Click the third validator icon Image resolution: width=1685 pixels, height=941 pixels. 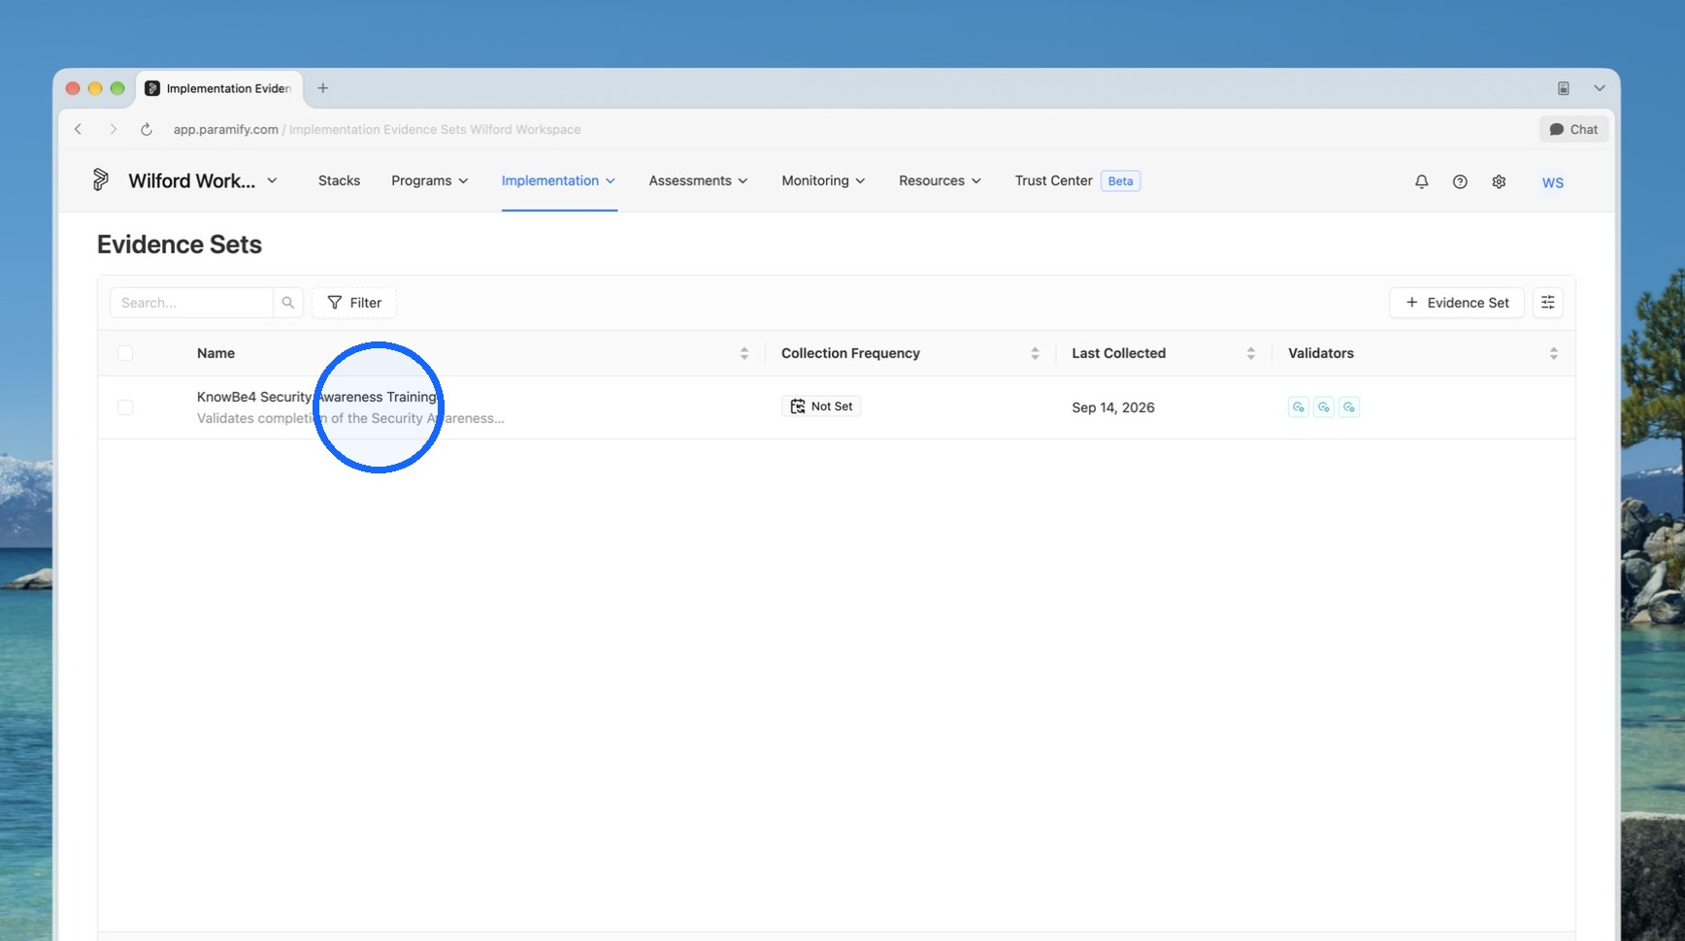1349,407
